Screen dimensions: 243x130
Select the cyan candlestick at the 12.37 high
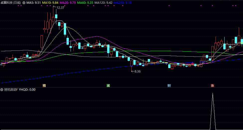click(56, 16)
